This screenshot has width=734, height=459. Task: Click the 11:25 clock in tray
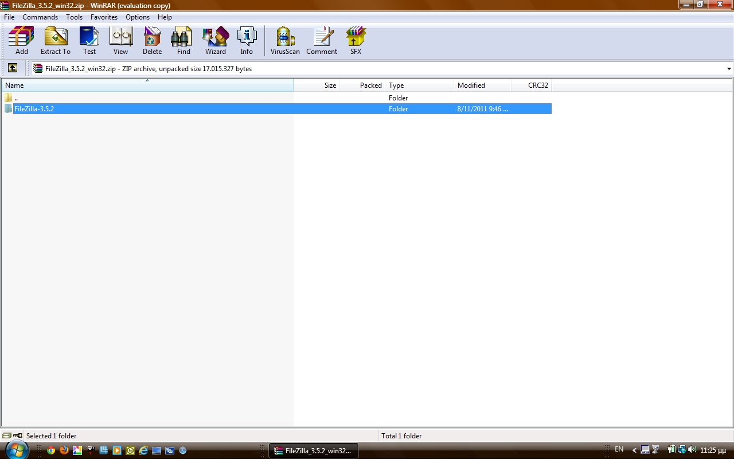click(713, 450)
